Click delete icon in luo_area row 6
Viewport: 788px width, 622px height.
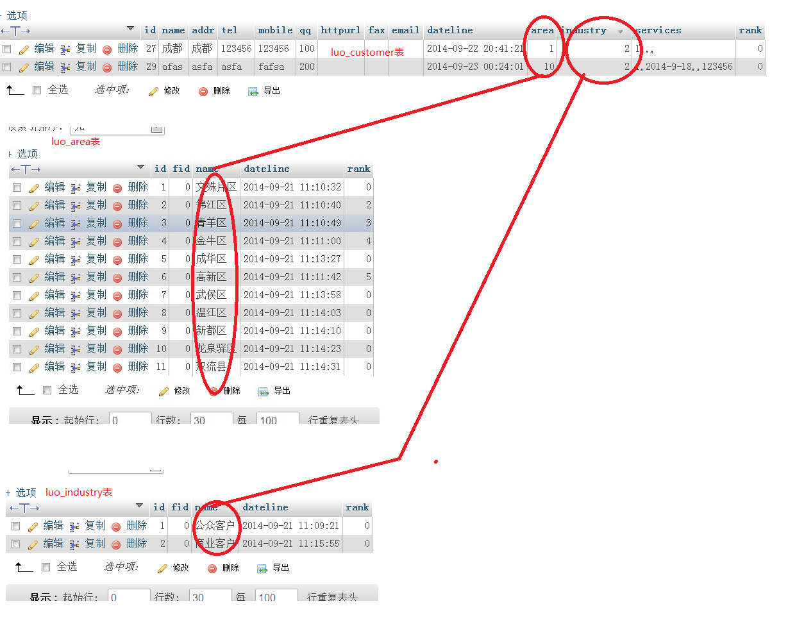(x=117, y=278)
